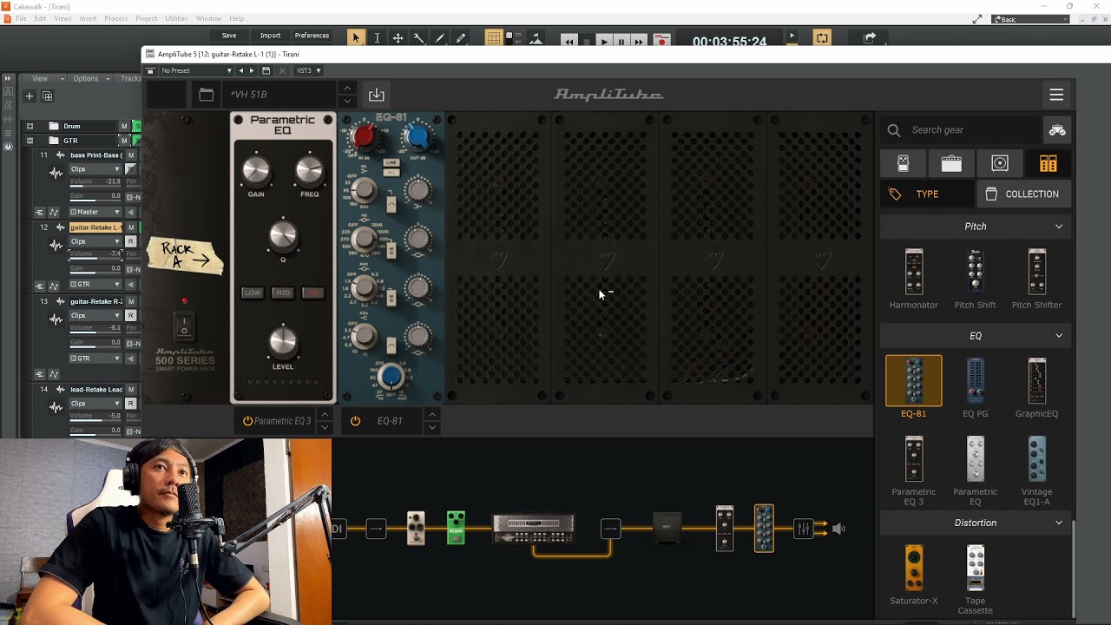
Task: Open the AmpliTube custom shop cart
Action: [1057, 130]
